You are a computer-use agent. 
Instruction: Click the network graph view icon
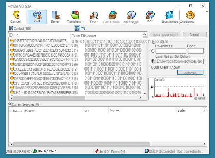pos(84,28)
